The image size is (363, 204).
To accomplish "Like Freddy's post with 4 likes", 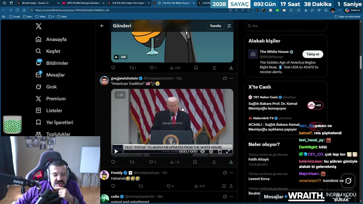I will (x=170, y=186).
